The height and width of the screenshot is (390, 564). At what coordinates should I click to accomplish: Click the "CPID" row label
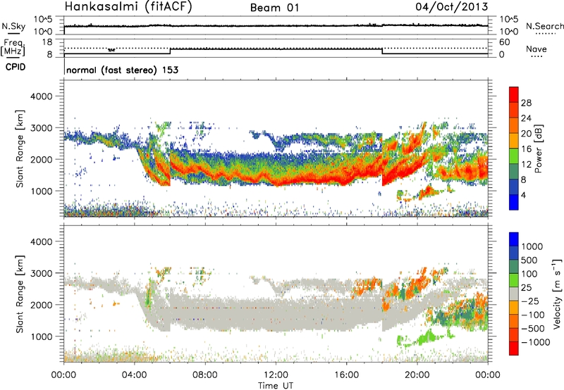16,67
